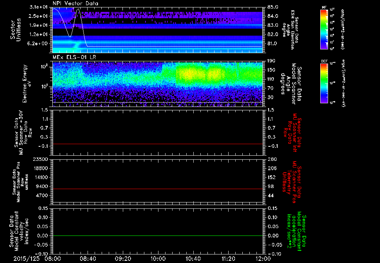The image size is (380, 263).
Task: Click the '23500' scanner position tick
Action: click(x=41, y=159)
